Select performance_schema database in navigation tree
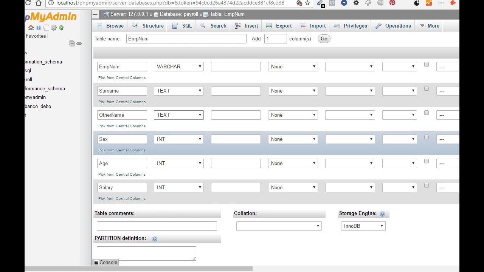 pyautogui.click(x=45, y=88)
